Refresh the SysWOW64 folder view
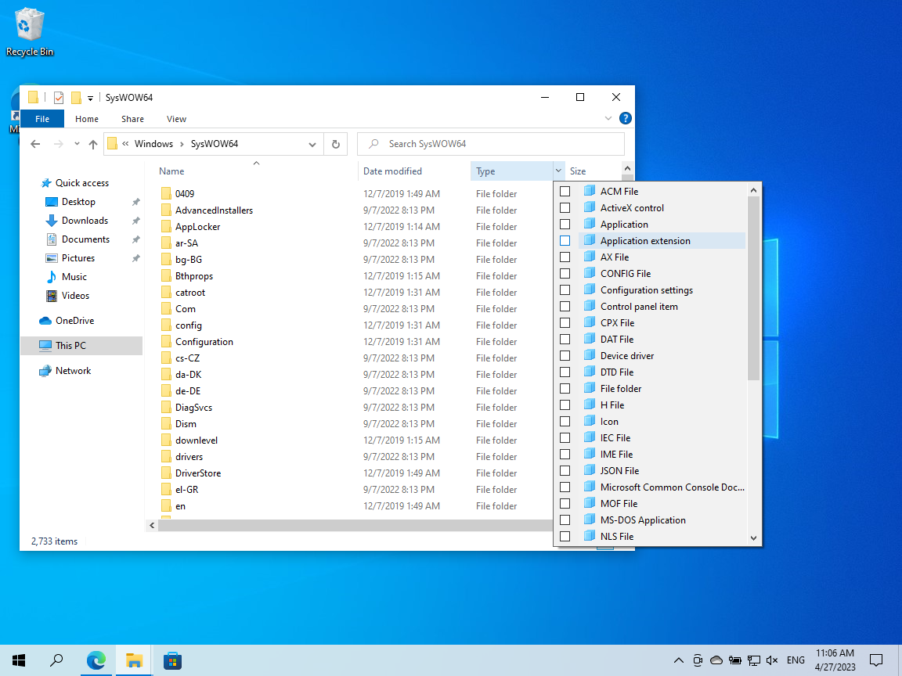Screen dimensions: 902x676 (336, 144)
